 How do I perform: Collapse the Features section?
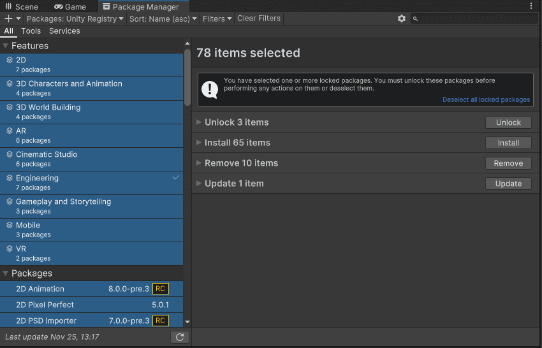point(6,46)
